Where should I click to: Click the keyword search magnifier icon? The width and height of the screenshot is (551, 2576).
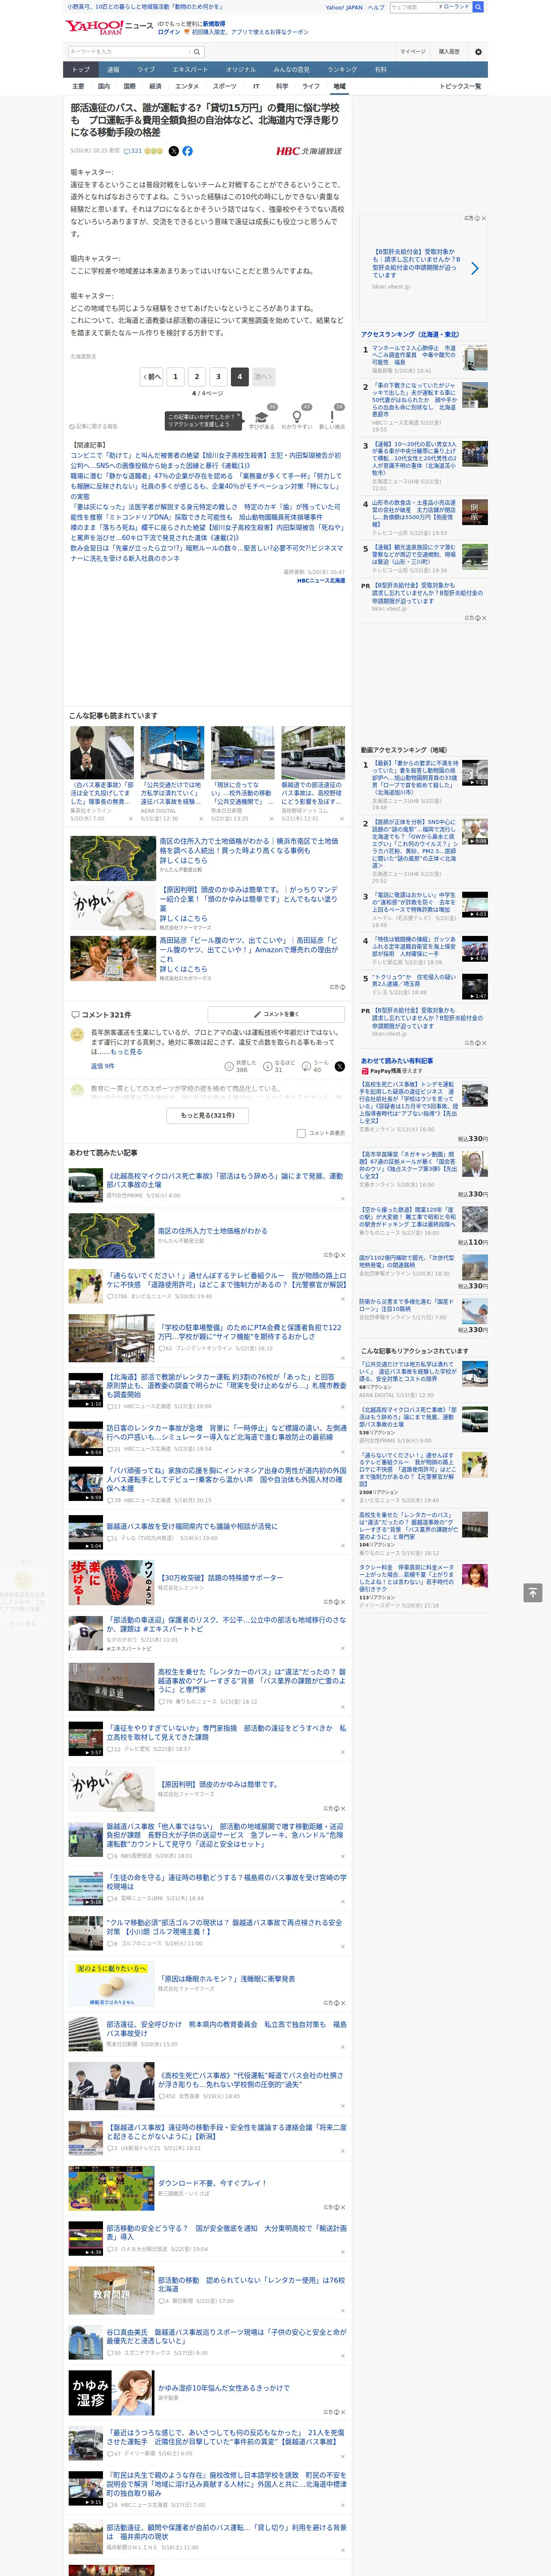click(197, 52)
